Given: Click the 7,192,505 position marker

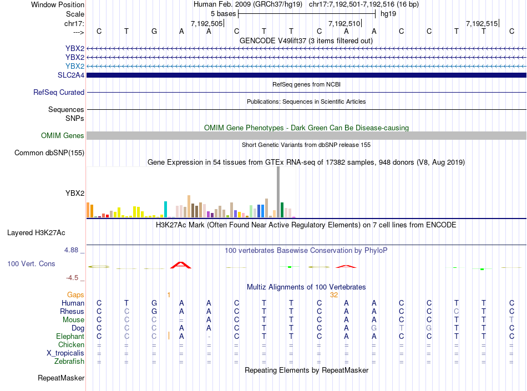Looking at the screenshot, I should (x=207, y=23).
